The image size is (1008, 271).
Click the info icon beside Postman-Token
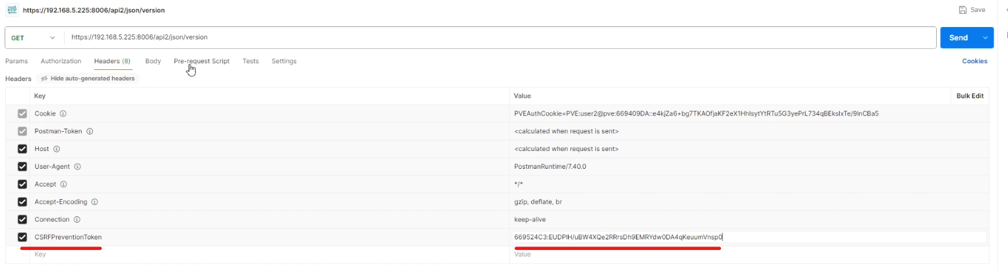pyautogui.click(x=90, y=131)
